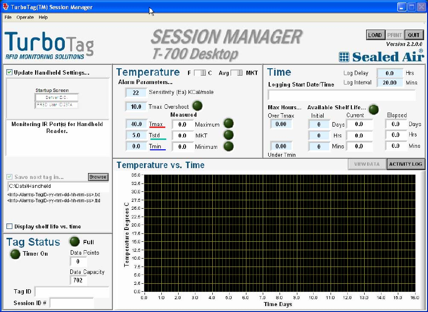The height and width of the screenshot is (312, 428).
Task: Click the Measured MKT value field
Action: (183, 135)
